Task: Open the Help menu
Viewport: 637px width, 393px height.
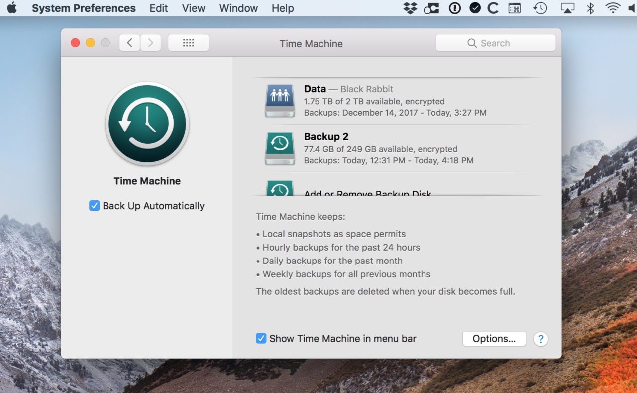Action: (x=283, y=8)
